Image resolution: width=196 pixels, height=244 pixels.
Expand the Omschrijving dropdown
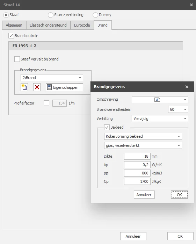point(185,100)
